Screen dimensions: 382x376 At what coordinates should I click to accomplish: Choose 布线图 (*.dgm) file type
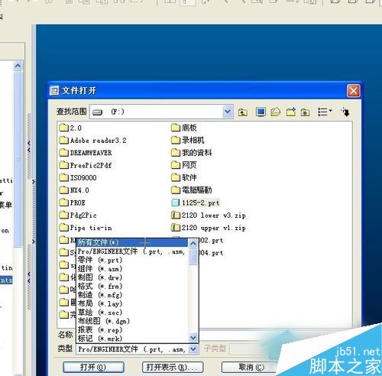132,321
